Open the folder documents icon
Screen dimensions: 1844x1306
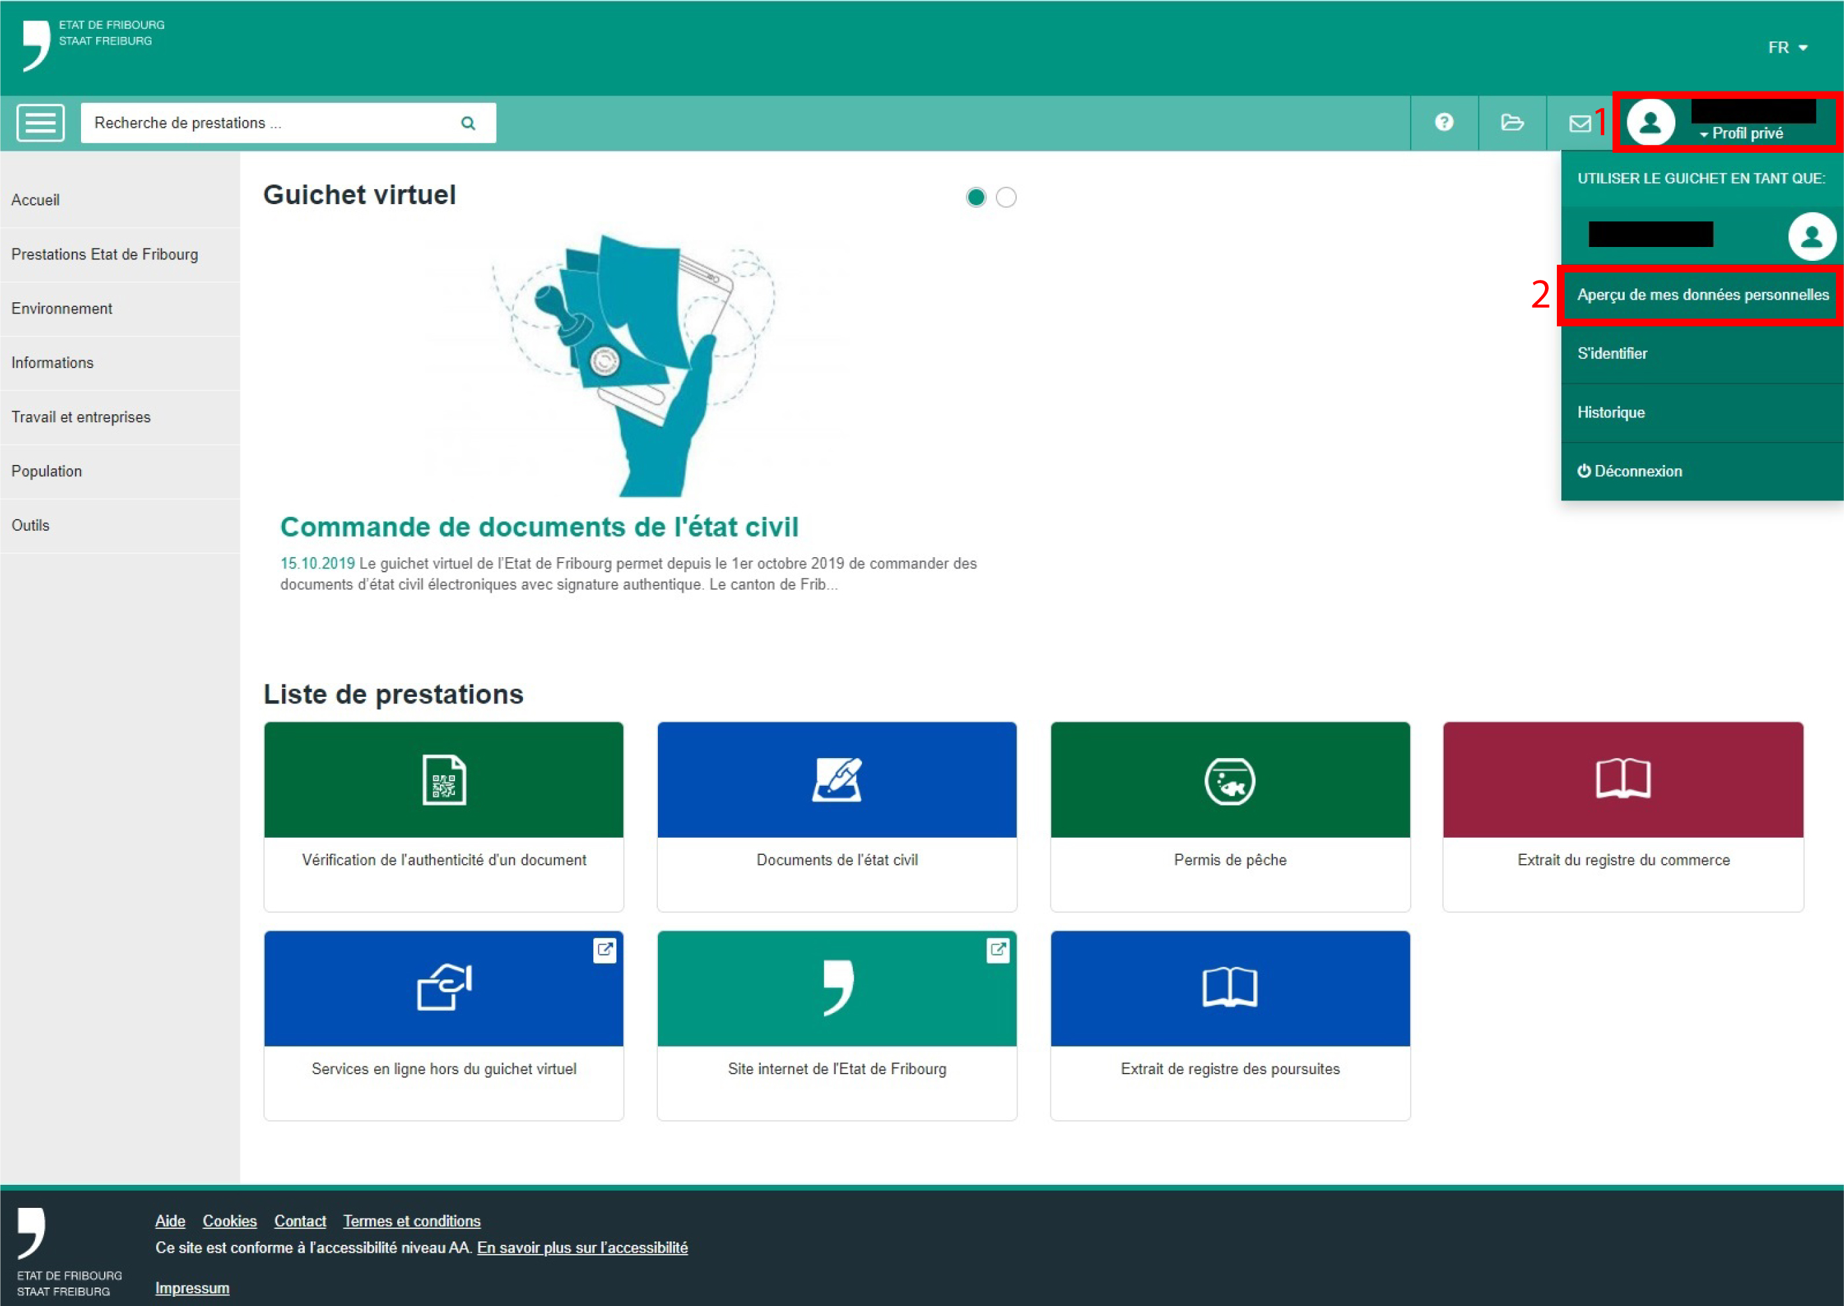click(1512, 122)
